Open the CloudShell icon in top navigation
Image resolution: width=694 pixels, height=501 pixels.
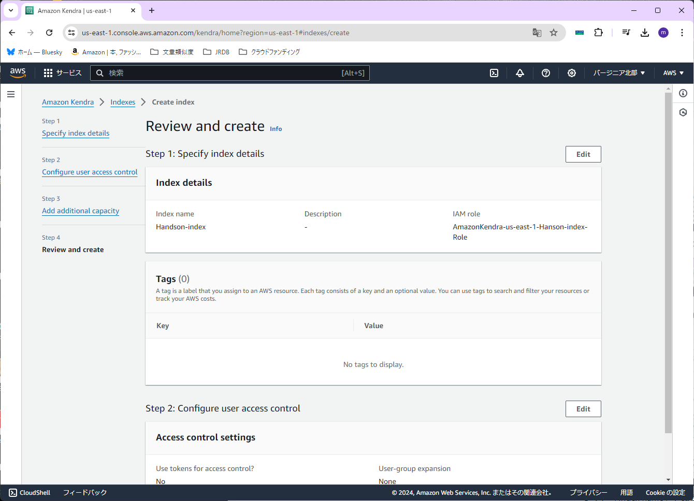coord(494,73)
